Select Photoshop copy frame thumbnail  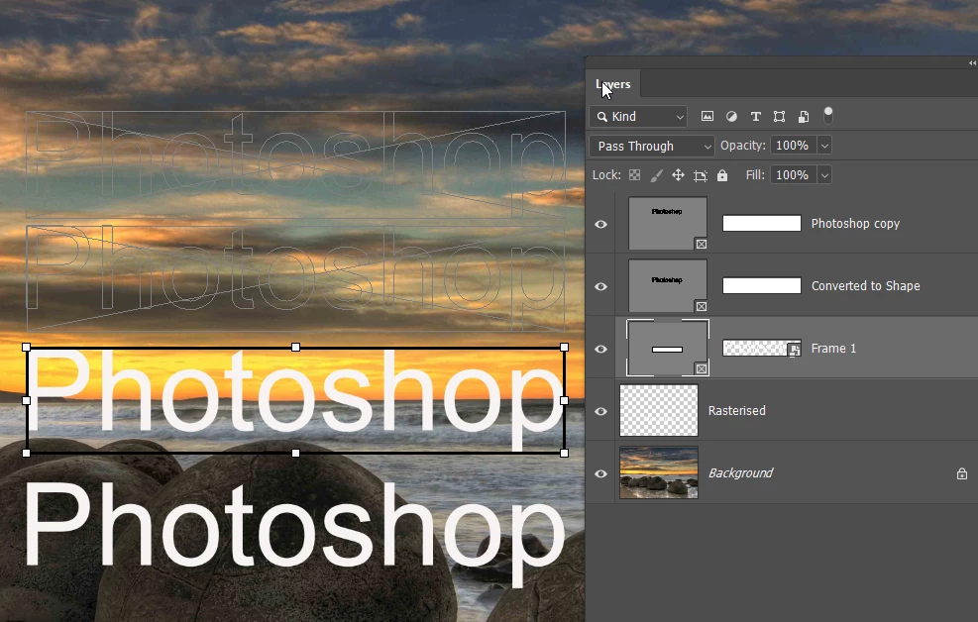coord(668,223)
